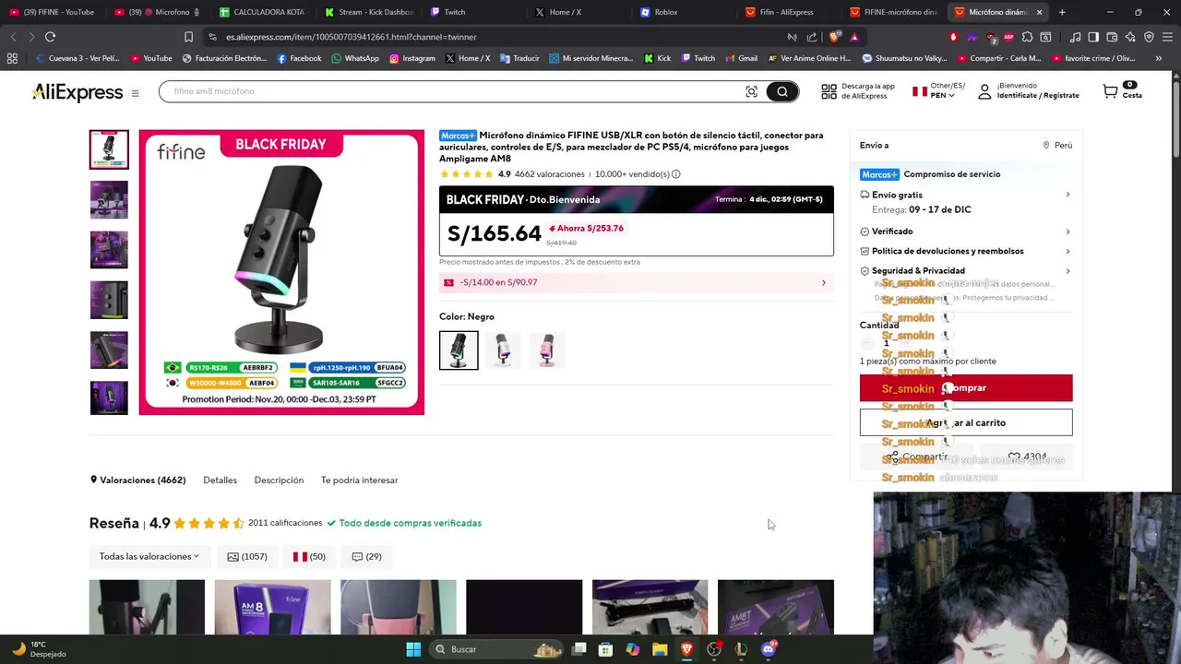Image resolution: width=1181 pixels, height=664 pixels.
Task: Expand the Envío gratis details chevron
Action: click(x=1068, y=195)
